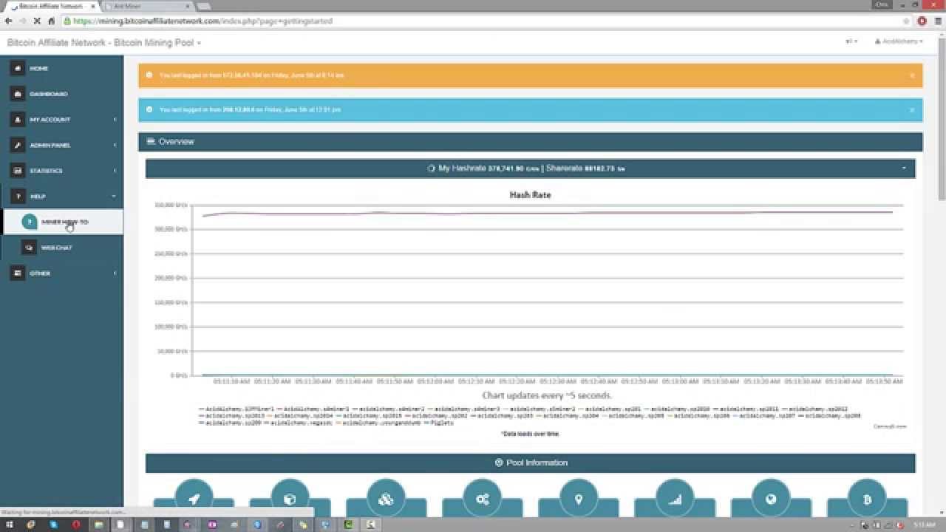Click the info icon in the orange alert

[x=149, y=75]
